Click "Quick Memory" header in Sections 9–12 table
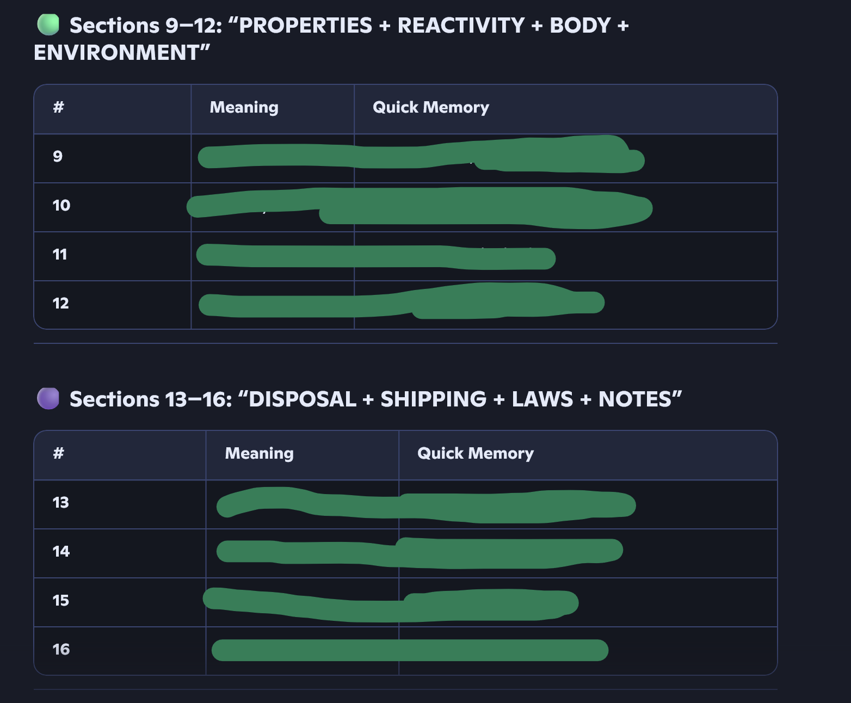Viewport: 851px width, 703px height. pyautogui.click(x=430, y=107)
